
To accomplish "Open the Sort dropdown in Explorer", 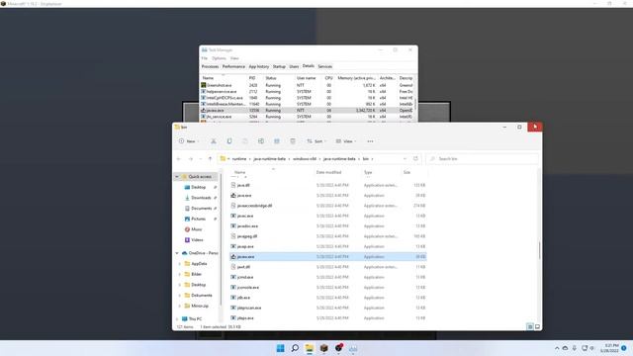I will coord(316,141).
